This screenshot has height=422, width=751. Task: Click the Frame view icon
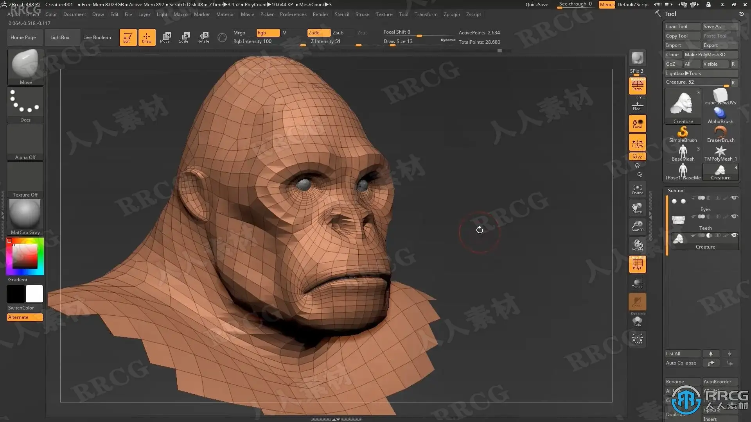[637, 190]
